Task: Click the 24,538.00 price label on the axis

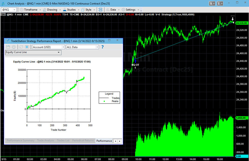Action: coord(242,24)
